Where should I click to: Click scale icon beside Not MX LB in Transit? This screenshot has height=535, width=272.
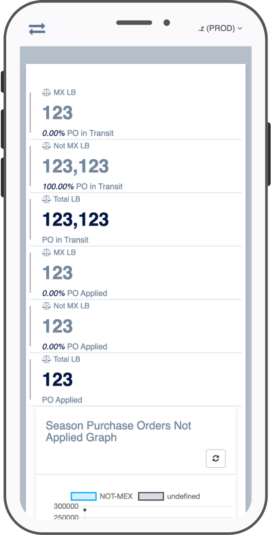(47, 146)
